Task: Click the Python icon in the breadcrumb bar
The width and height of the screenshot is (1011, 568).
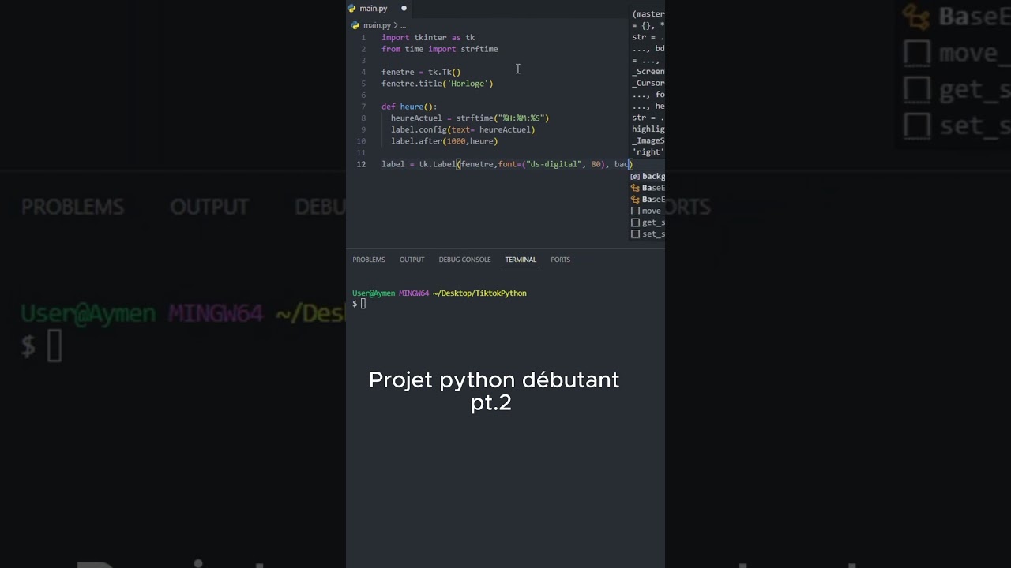Action: tap(355, 25)
